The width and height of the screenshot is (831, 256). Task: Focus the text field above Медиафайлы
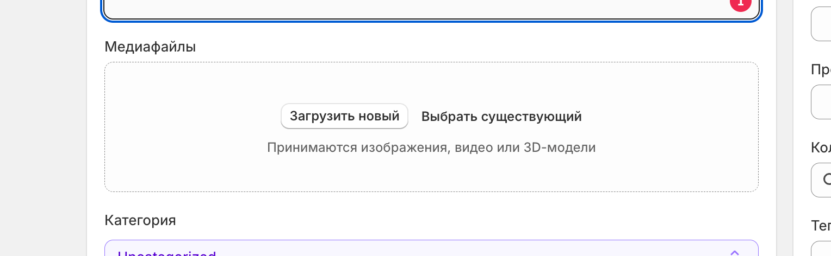click(x=413, y=9)
